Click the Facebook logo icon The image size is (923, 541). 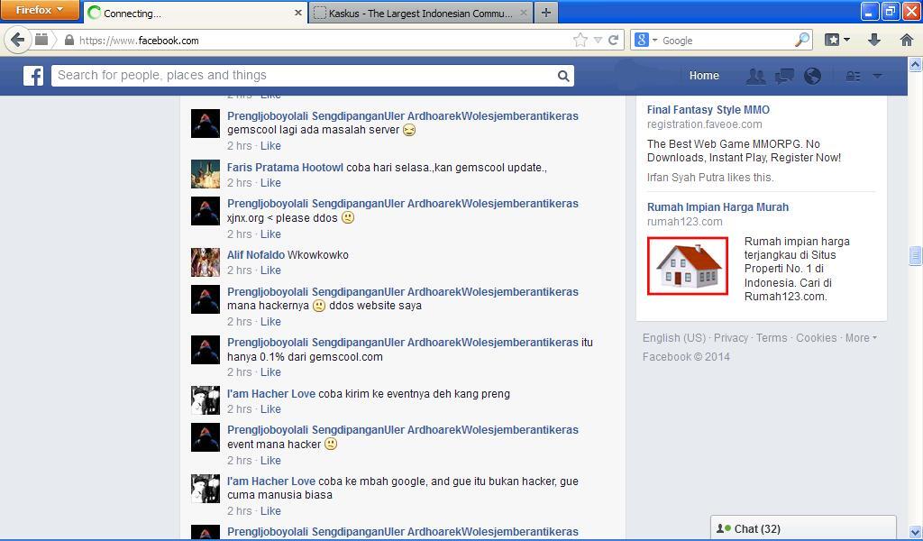click(x=33, y=76)
